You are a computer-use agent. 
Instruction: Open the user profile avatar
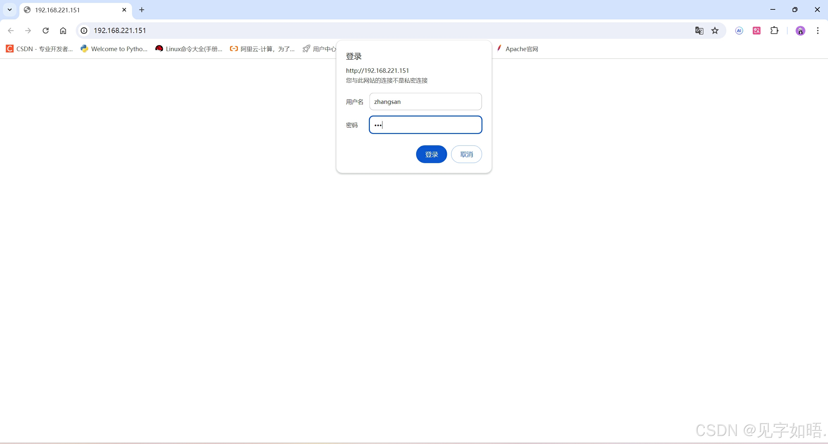pos(800,30)
